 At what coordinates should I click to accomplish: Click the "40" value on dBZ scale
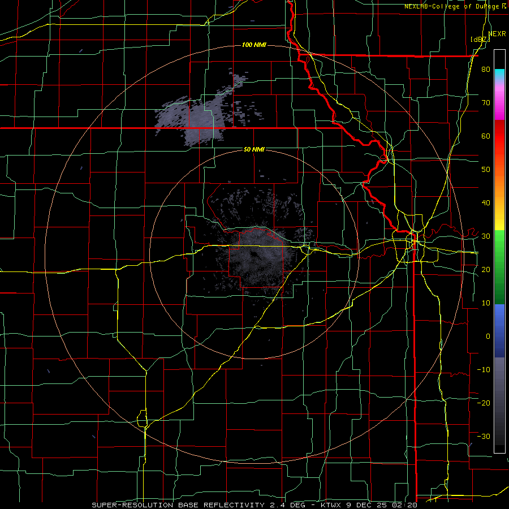click(x=486, y=203)
